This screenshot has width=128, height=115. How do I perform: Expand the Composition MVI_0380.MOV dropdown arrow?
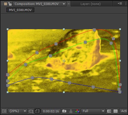64,4
